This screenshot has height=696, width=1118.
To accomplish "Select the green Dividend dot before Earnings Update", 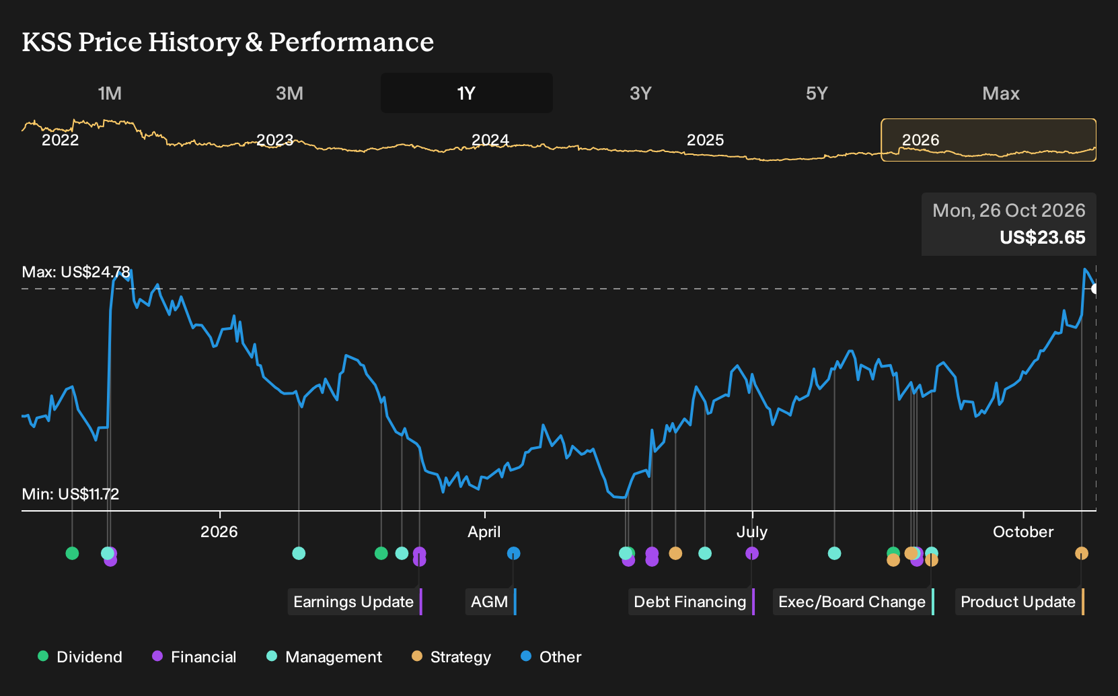I will point(381,553).
